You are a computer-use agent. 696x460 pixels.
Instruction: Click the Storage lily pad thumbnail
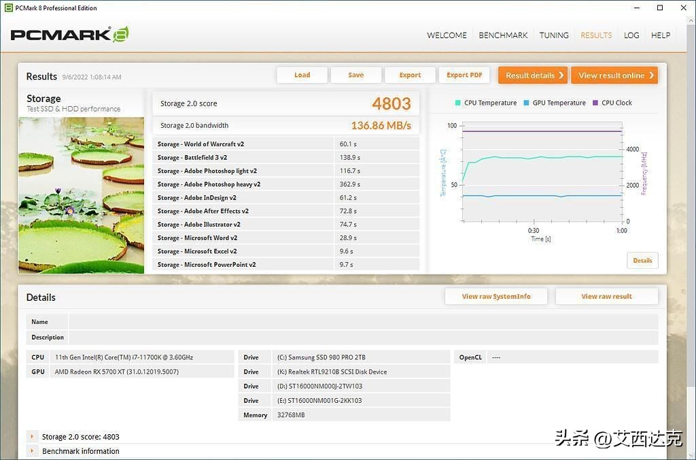(81, 195)
